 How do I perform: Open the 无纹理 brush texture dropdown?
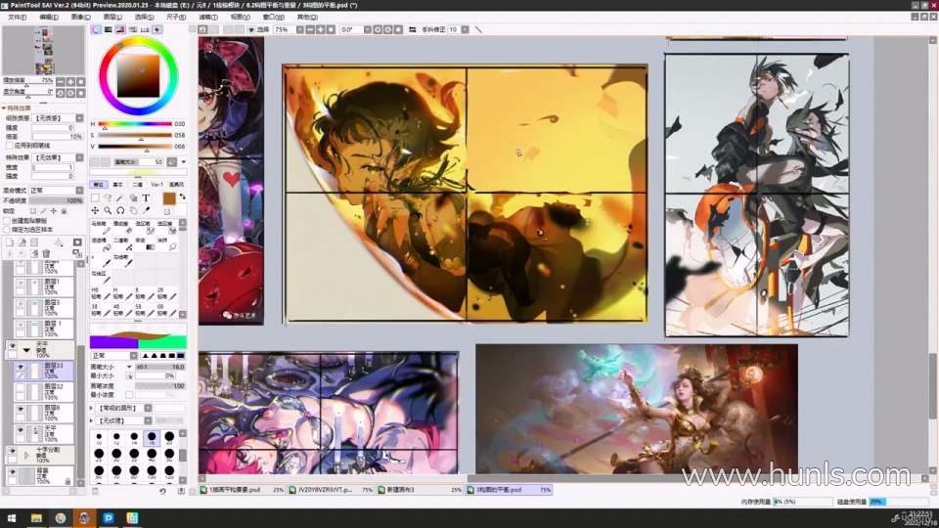tap(148, 420)
